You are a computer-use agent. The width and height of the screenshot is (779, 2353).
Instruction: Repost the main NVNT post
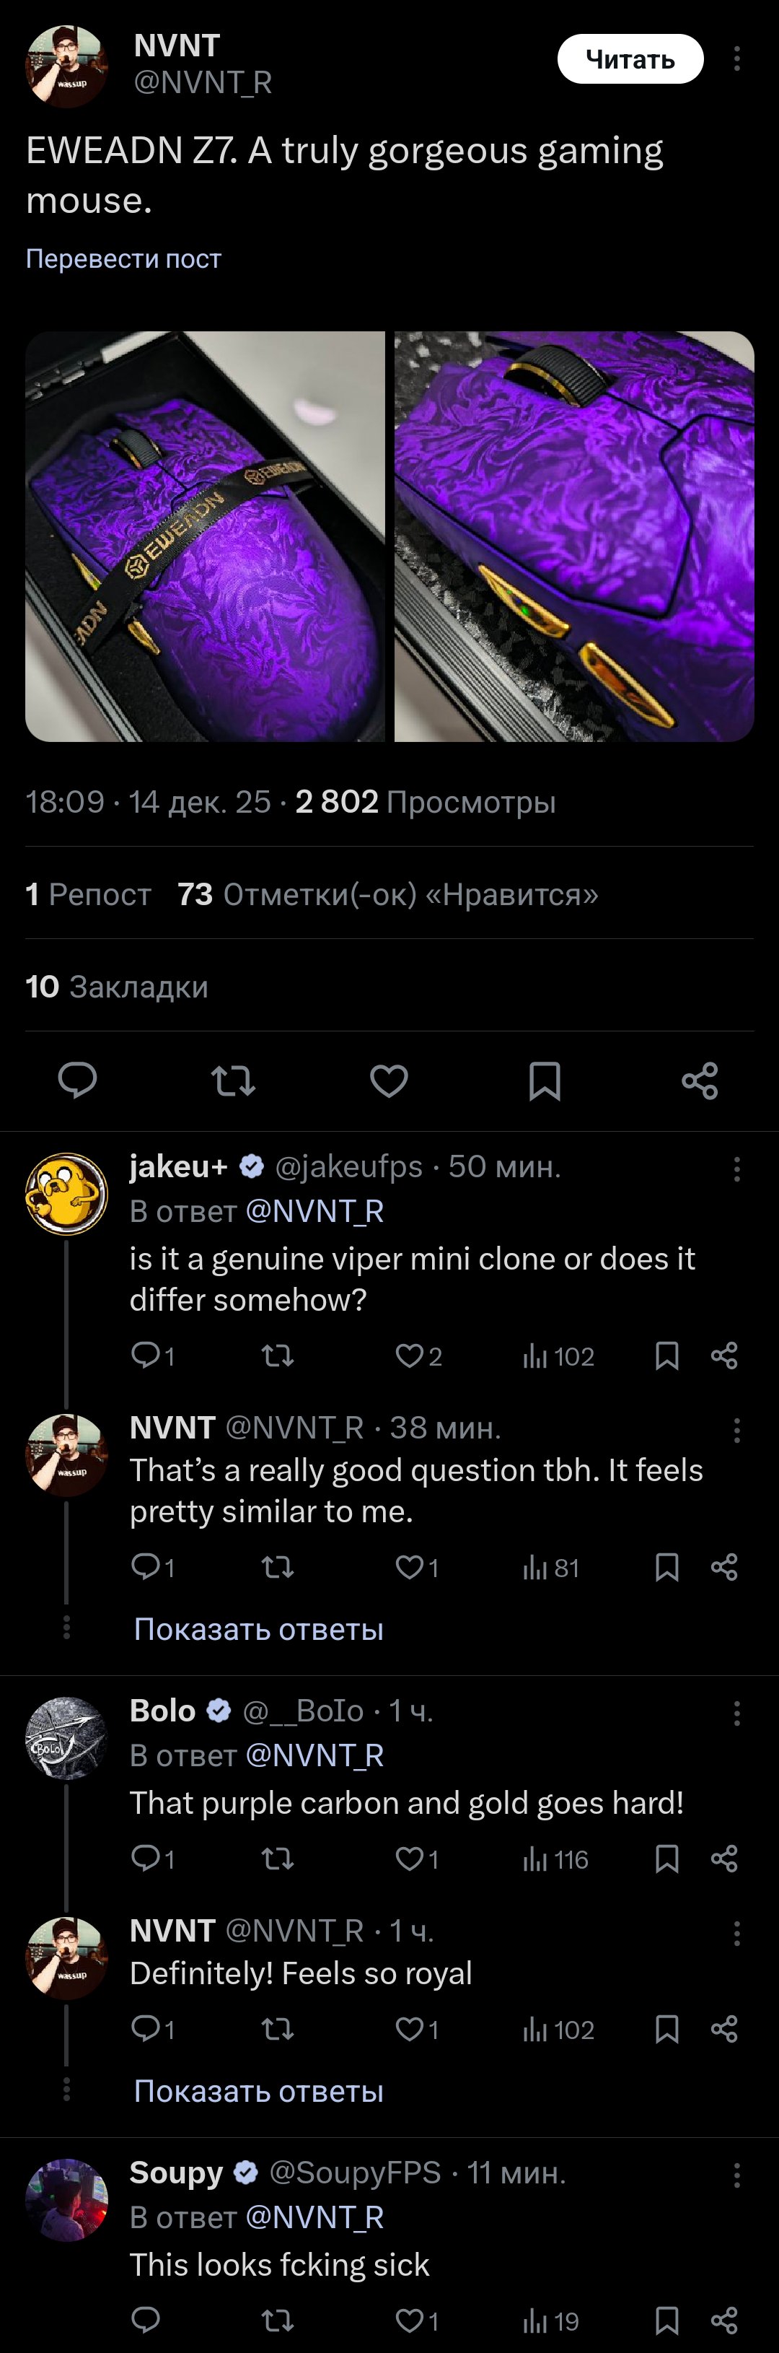233,1081
